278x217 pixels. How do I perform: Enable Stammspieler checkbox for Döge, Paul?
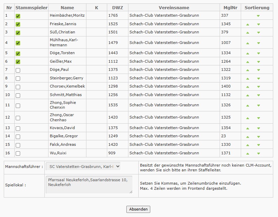(x=18, y=70)
